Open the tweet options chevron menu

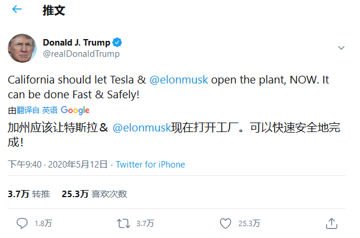point(341,48)
